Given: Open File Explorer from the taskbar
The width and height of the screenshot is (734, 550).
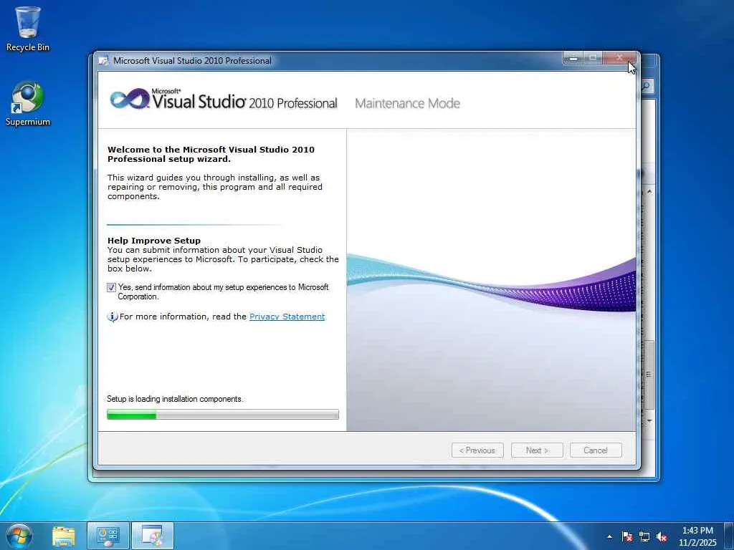Looking at the screenshot, I should (x=63, y=536).
